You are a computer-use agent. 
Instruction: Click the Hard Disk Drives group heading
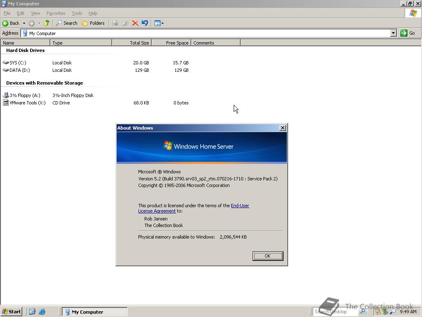coord(25,50)
